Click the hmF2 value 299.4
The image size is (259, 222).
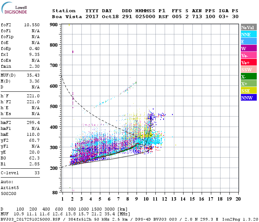pyautogui.click(x=33, y=122)
